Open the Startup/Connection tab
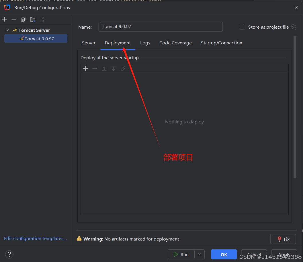This screenshot has height=262, width=303. pos(222,43)
